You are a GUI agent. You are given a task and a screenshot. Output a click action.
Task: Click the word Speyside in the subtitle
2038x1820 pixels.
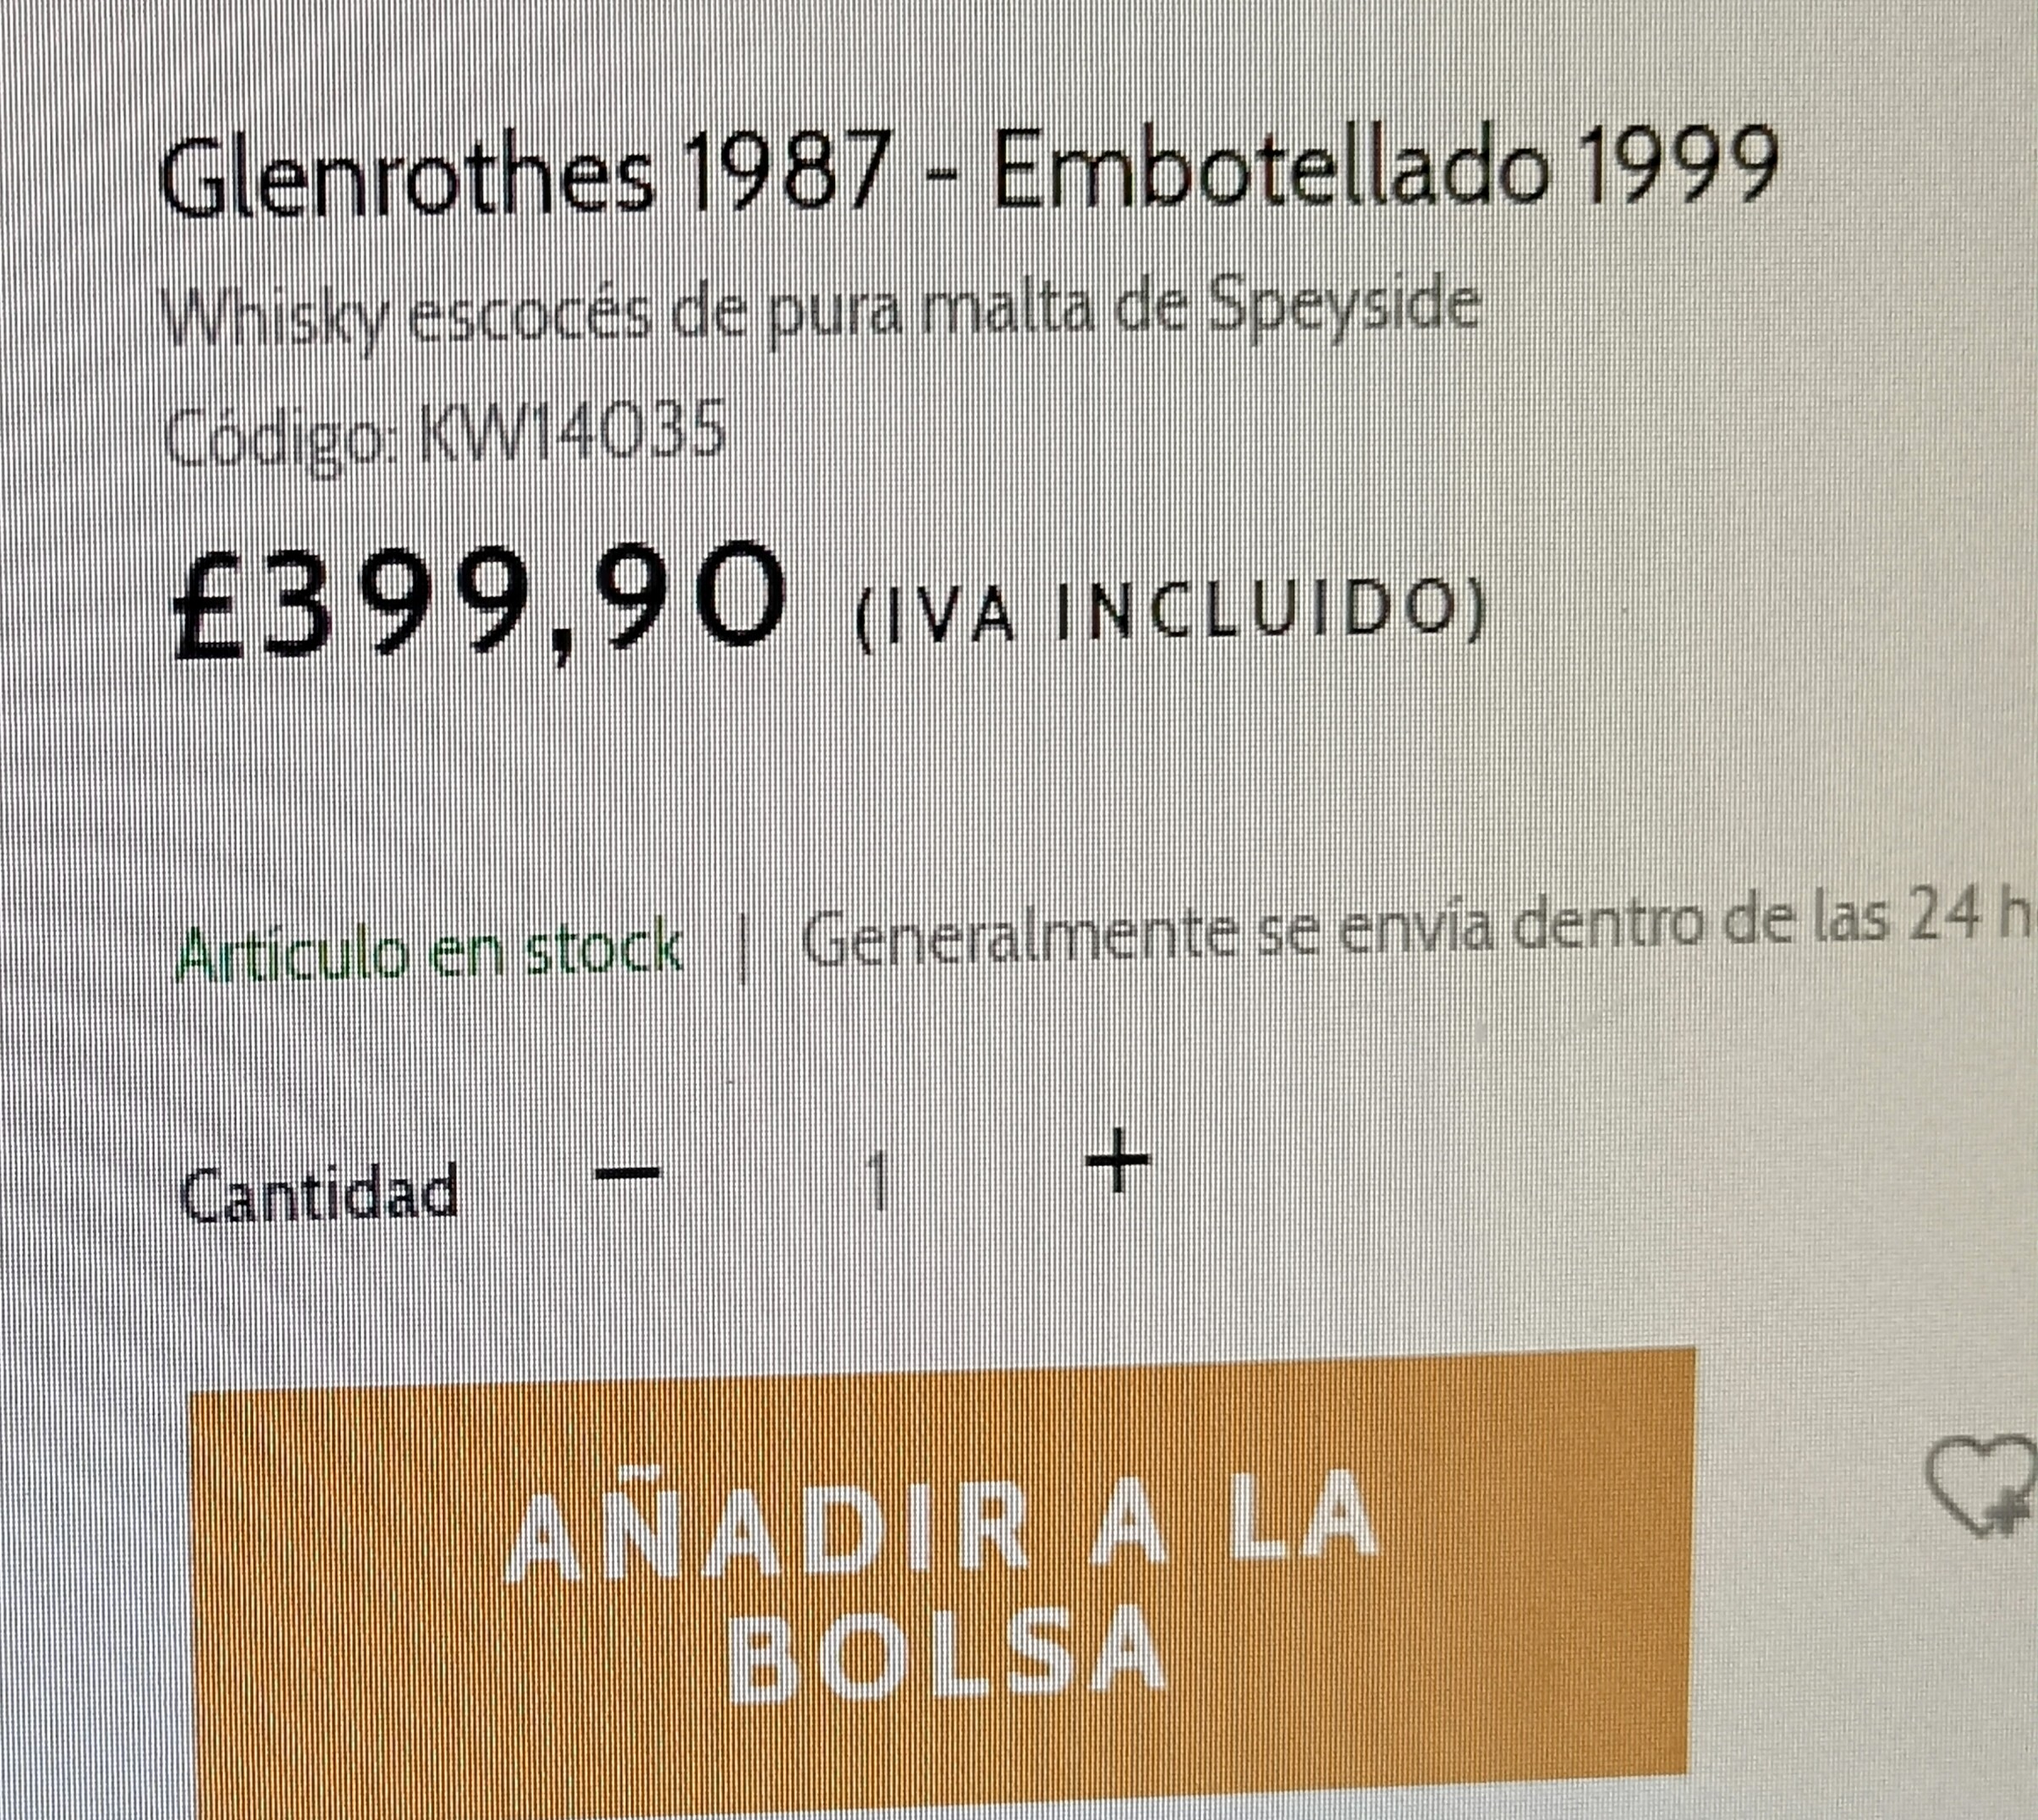(1343, 307)
